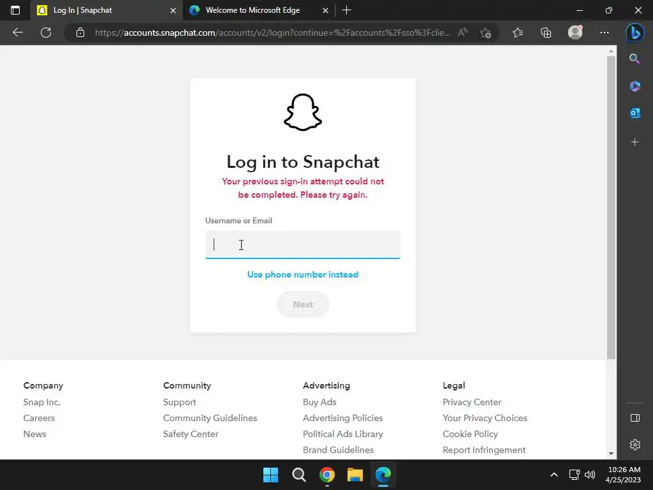653x490 pixels.
Task: Open the Collections panel
Action: coord(546,33)
